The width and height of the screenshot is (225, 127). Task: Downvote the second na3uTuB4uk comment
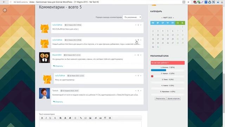click(141, 40)
